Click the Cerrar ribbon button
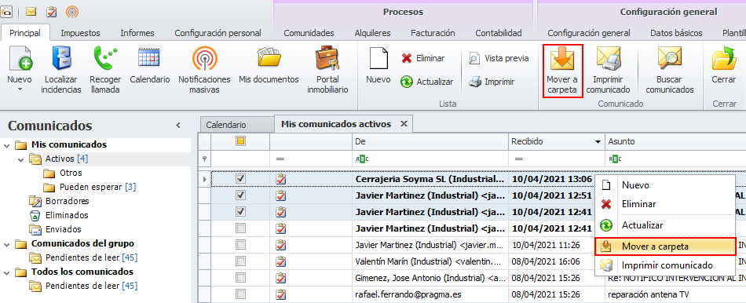Viewport: 746px width, 303px height. pyautogui.click(x=724, y=65)
